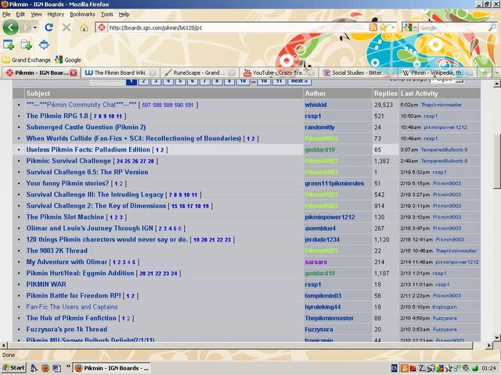Switch to The Pikmin Board Wiki tab
This screenshot has height=375, width=501.
coord(120,73)
